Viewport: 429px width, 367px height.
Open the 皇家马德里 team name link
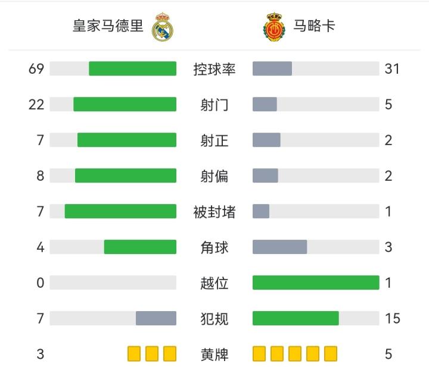click(x=108, y=27)
